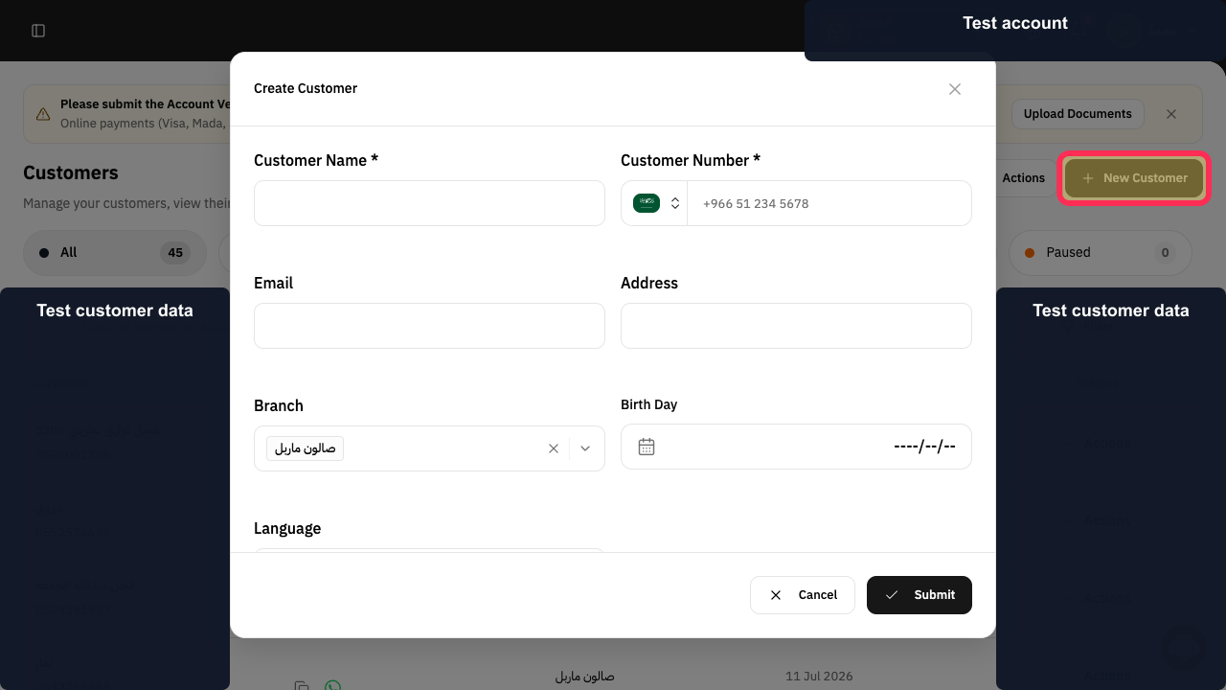Click the New Customer button
The width and height of the screenshot is (1226, 690).
tap(1134, 178)
